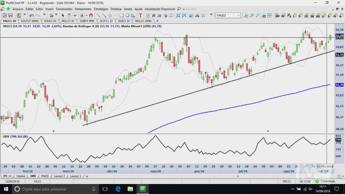345x194 pixels.
Task: Switch to the MGLU3 1D chart tab
Action: 68,21
